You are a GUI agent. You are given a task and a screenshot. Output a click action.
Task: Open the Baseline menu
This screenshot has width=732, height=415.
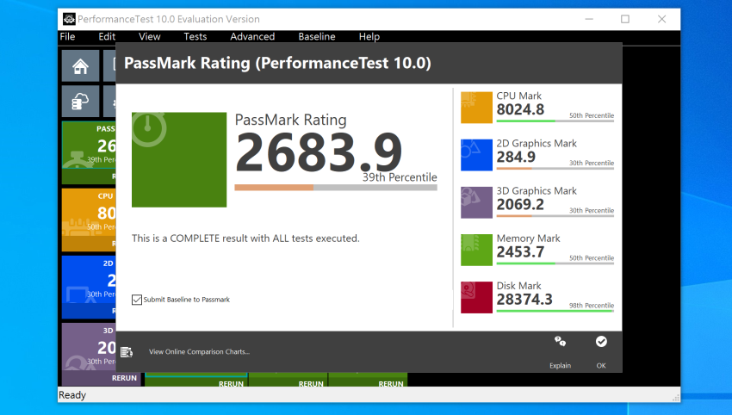[x=317, y=36]
